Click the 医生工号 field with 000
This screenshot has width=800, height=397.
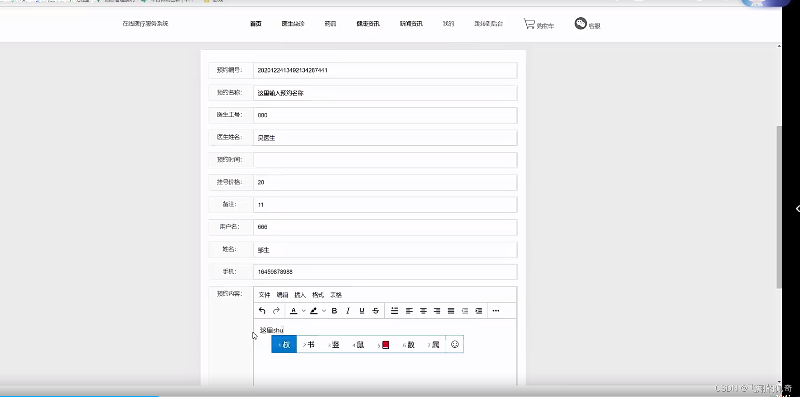pos(385,115)
